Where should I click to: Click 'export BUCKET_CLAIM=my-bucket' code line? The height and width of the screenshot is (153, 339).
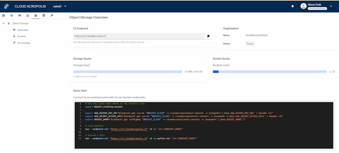[x=104, y=107]
